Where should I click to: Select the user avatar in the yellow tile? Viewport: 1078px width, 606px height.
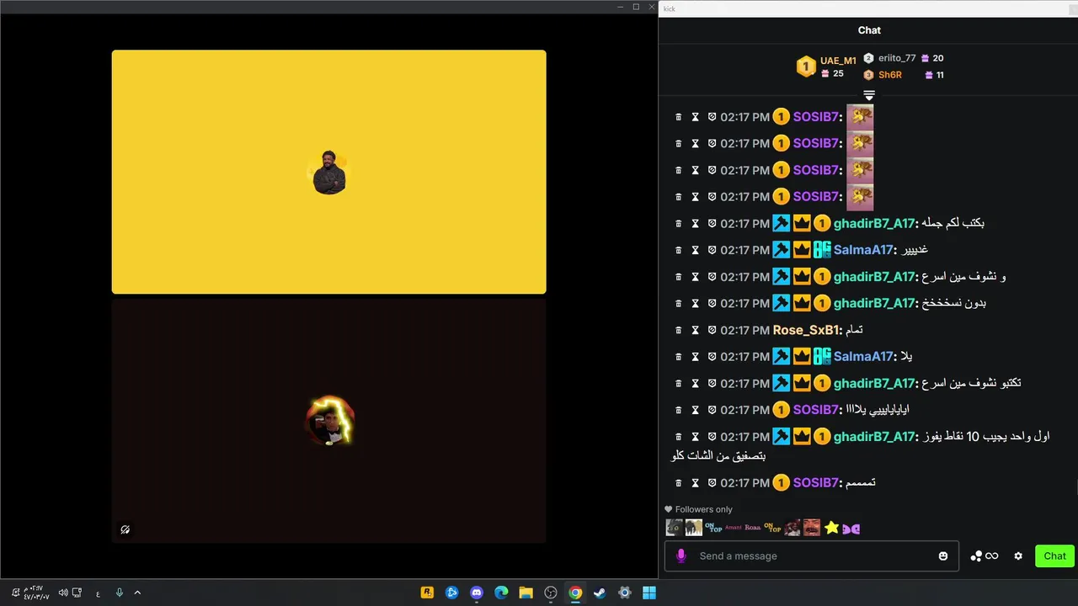329,173
